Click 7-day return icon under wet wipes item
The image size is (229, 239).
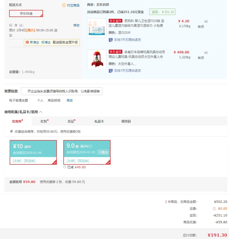[111, 40]
